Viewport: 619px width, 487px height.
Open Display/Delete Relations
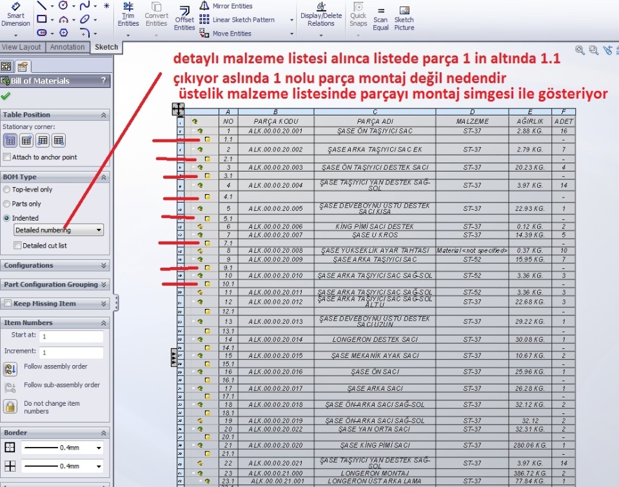point(321,15)
